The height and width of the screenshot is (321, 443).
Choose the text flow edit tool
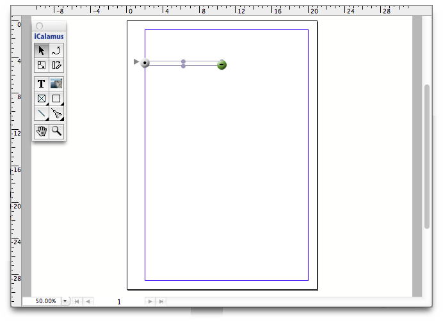[x=56, y=65]
